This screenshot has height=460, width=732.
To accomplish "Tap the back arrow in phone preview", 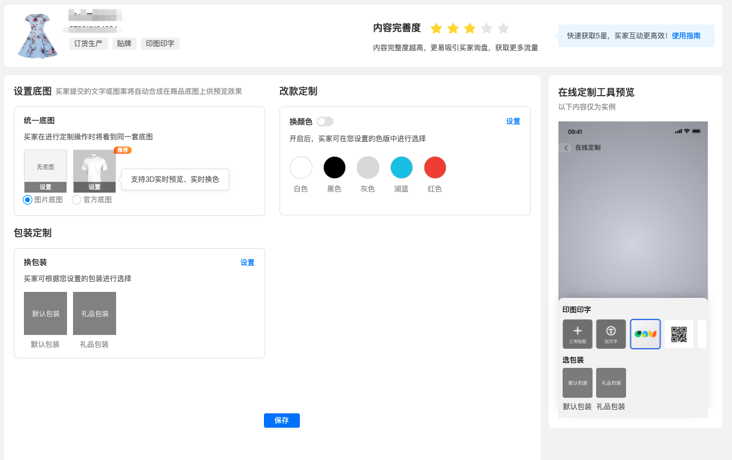I will [566, 148].
